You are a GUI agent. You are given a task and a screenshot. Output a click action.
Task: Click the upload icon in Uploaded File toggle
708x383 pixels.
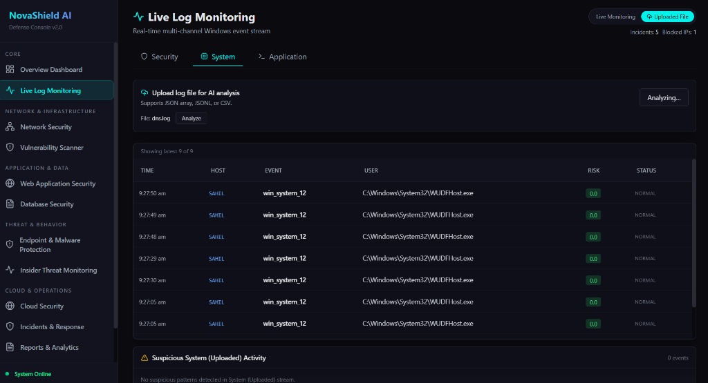(x=649, y=17)
